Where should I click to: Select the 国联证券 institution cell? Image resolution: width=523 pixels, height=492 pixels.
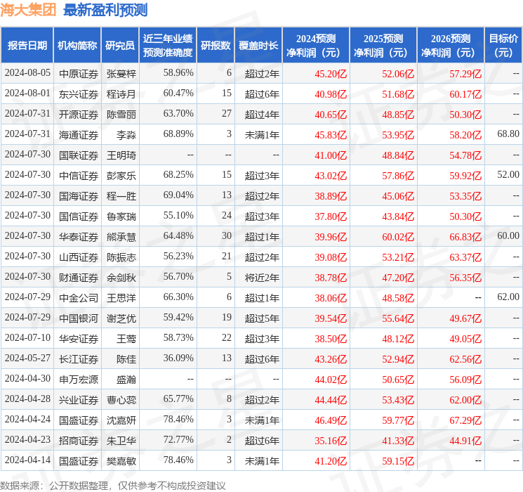tap(79, 155)
